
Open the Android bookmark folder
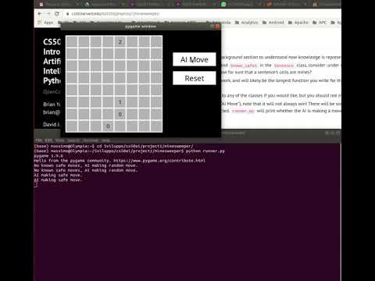[273, 23]
